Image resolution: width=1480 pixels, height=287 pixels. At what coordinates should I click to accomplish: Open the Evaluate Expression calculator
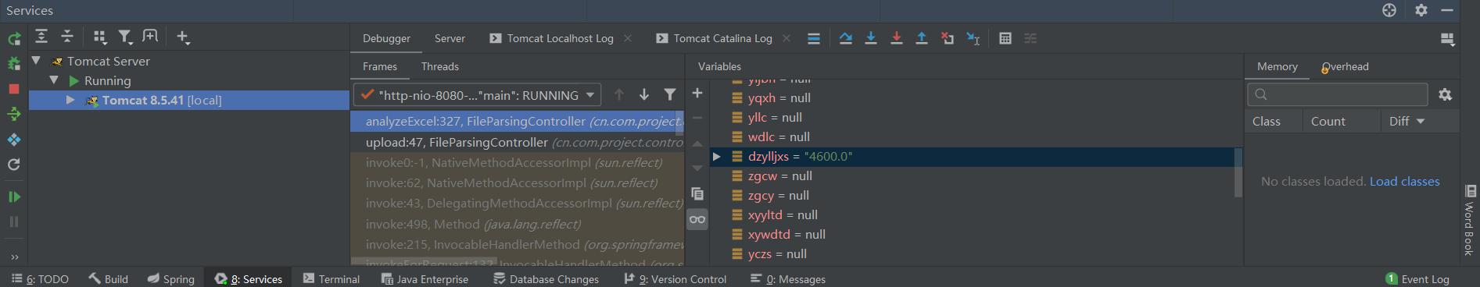pyautogui.click(x=1005, y=38)
